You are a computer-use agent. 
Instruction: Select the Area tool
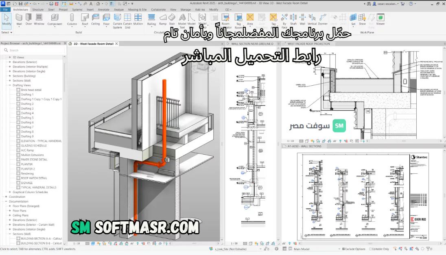pyautogui.click(x=250, y=20)
